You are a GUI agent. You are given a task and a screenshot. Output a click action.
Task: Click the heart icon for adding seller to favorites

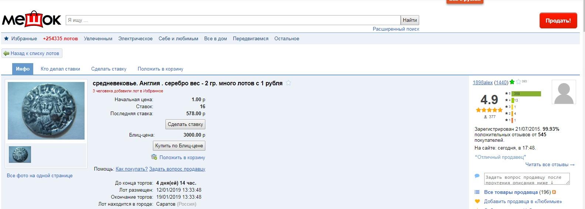click(477, 201)
